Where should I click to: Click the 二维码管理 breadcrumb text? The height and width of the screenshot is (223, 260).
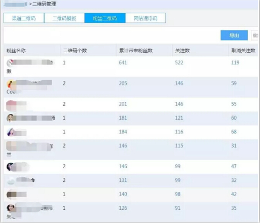[x=44, y=4]
